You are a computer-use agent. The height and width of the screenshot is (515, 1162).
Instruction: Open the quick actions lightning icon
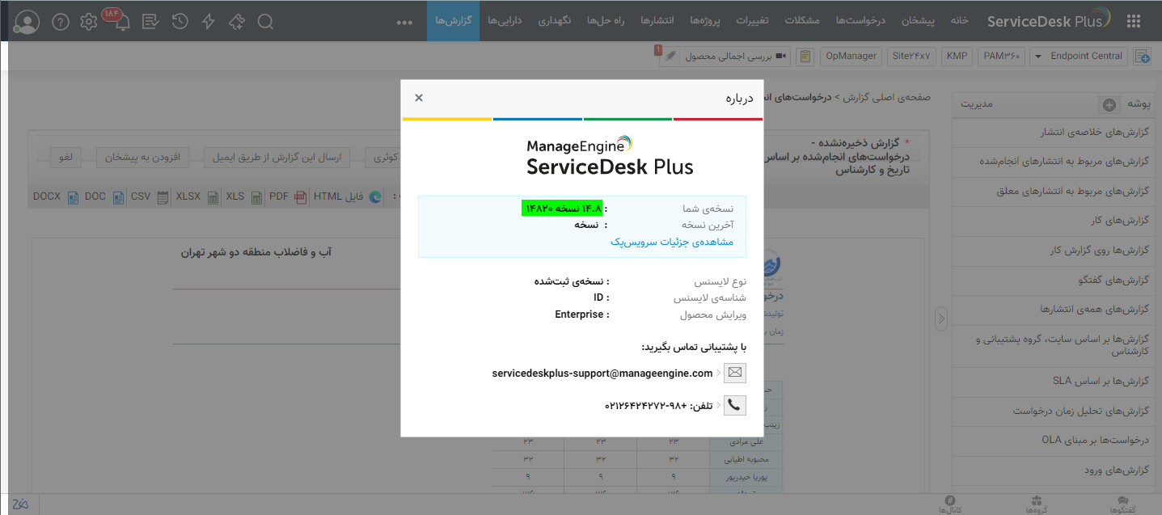[209, 22]
